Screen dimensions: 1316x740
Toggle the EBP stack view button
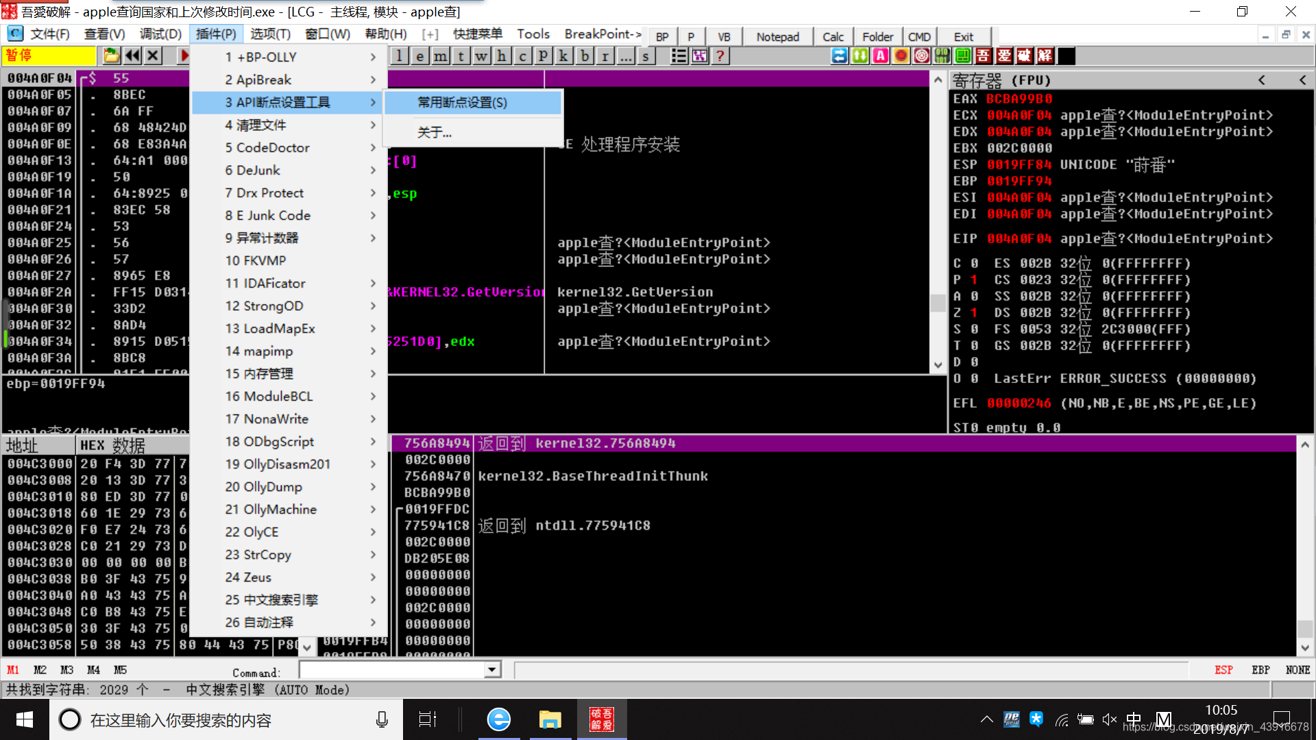1260,670
